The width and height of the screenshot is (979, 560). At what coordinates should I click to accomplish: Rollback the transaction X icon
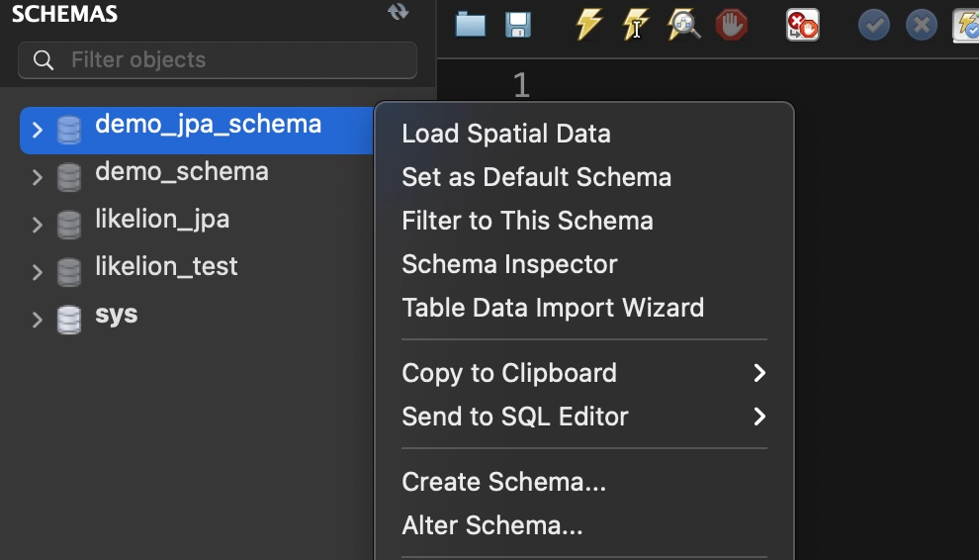pyautogui.click(x=921, y=24)
